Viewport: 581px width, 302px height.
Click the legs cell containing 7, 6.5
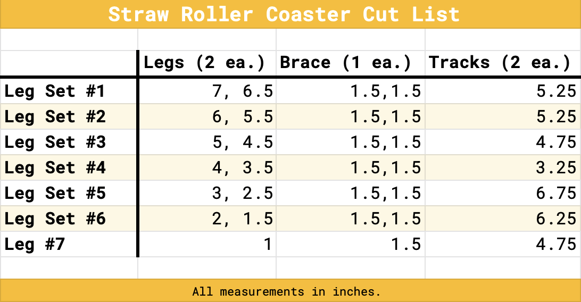(243, 91)
